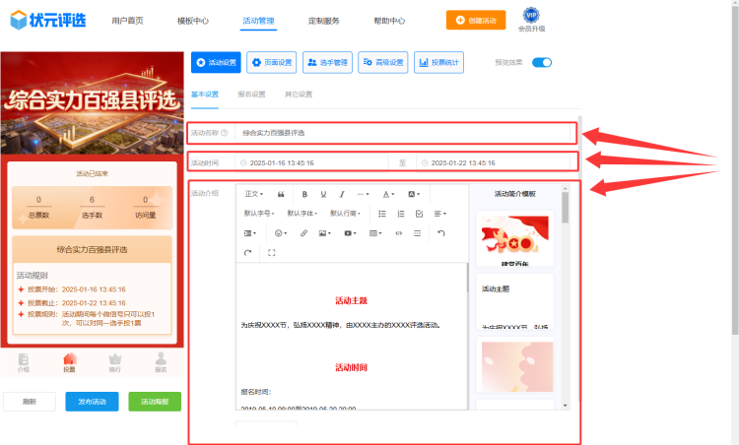
Task: Click the template list scrollbar thumb
Action: [x=566, y=207]
